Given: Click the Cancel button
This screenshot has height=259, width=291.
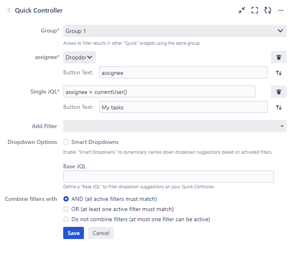Looking at the screenshot, I should pyautogui.click(x=101, y=233).
